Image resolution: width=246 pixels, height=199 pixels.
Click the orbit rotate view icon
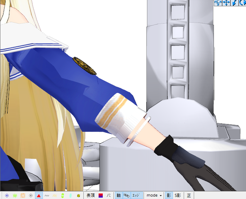[218, 3]
